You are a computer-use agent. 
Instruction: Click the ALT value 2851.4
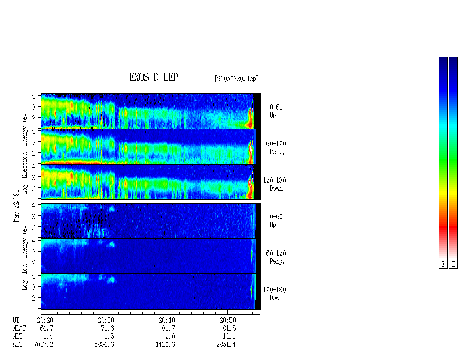click(226, 345)
